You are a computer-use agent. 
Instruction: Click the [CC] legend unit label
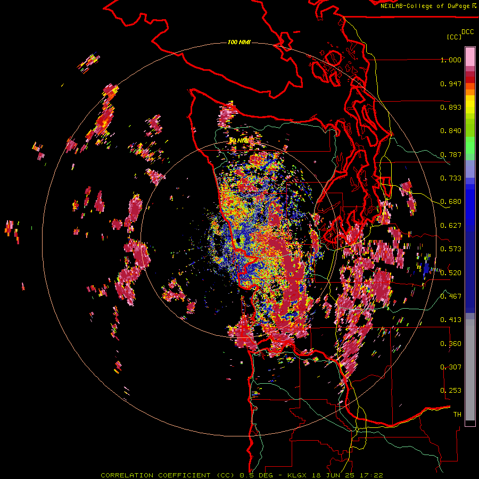(x=454, y=37)
